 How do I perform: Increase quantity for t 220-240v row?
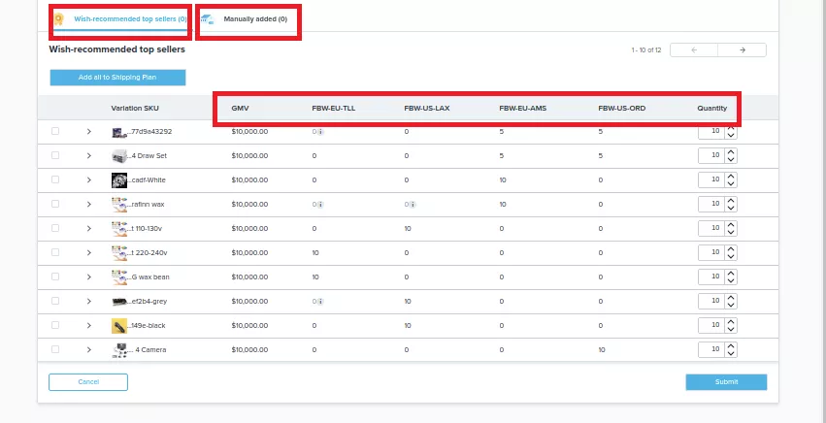[x=731, y=249]
